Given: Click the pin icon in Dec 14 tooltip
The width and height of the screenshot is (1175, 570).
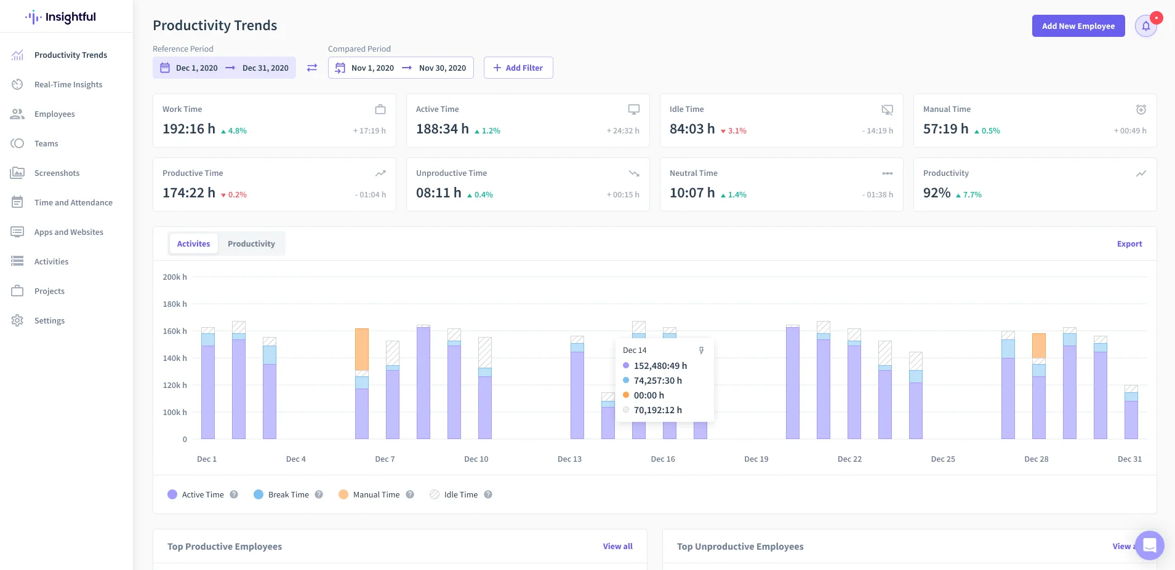Looking at the screenshot, I should (701, 350).
